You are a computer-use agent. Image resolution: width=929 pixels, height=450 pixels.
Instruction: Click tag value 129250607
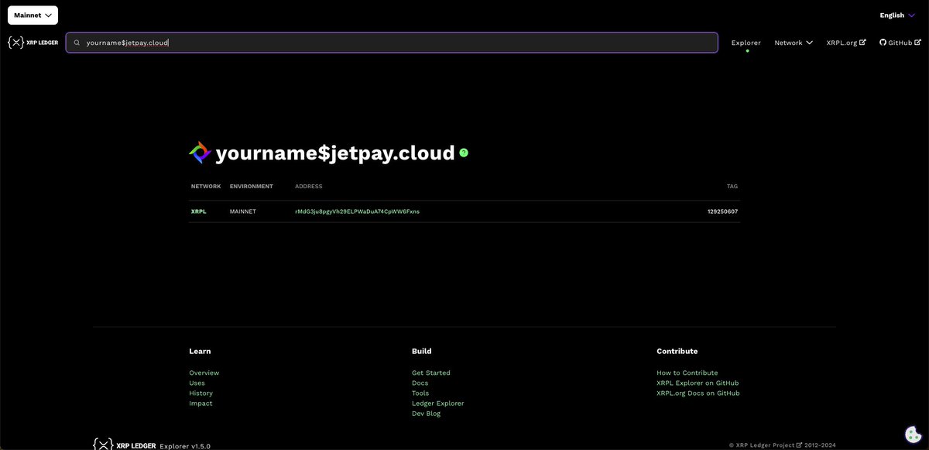722,211
